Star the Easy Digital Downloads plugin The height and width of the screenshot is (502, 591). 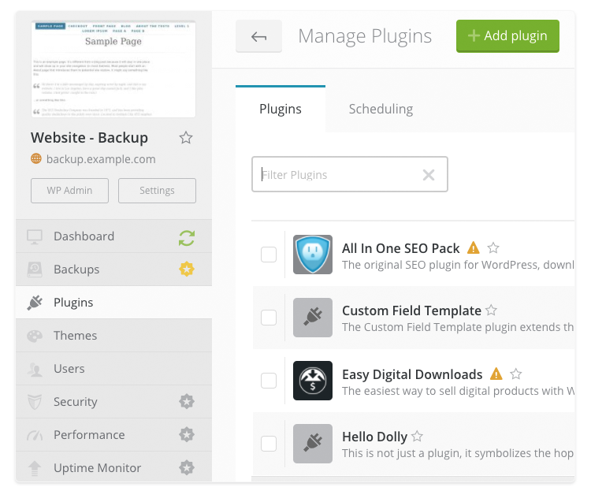click(516, 374)
